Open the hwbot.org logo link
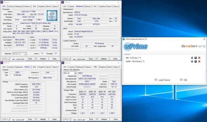The height and width of the screenshot is (122, 207). pos(193,46)
